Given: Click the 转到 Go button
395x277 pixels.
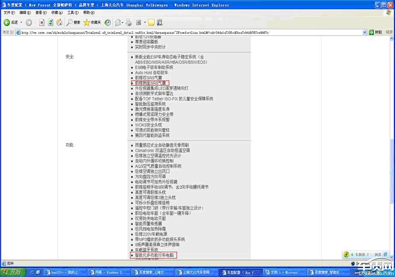Looking at the screenshot, I should [x=375, y=32].
